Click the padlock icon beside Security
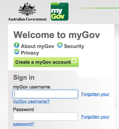The height and width of the screenshot is (129, 119). (x=60, y=45)
